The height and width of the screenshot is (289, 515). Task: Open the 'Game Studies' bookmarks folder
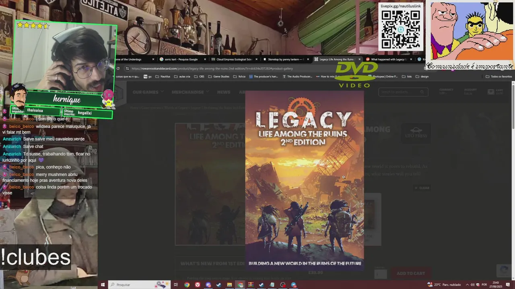(218, 76)
